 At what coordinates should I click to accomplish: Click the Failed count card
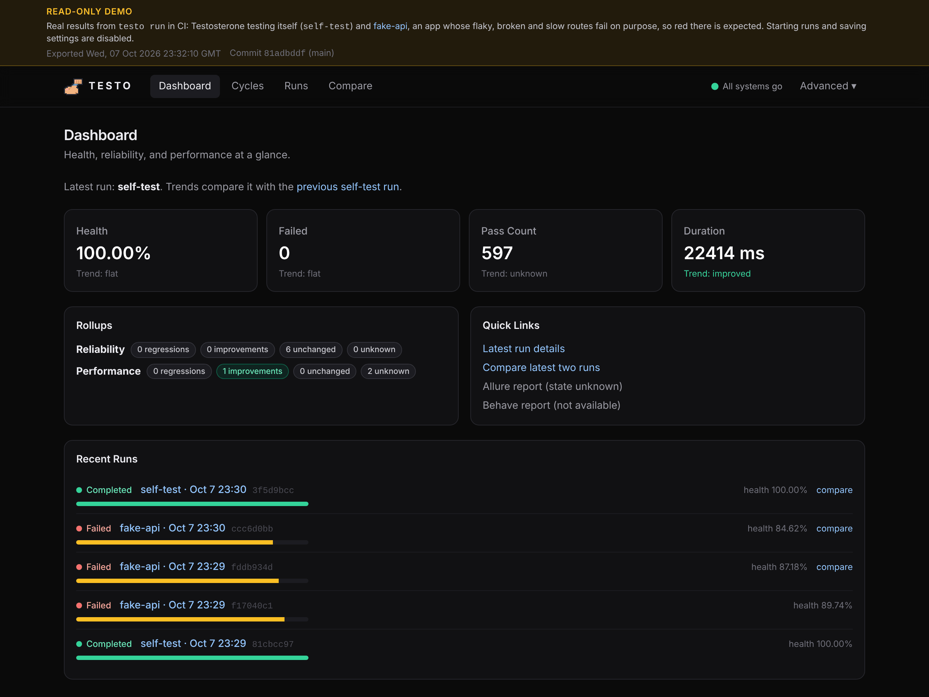click(x=363, y=250)
